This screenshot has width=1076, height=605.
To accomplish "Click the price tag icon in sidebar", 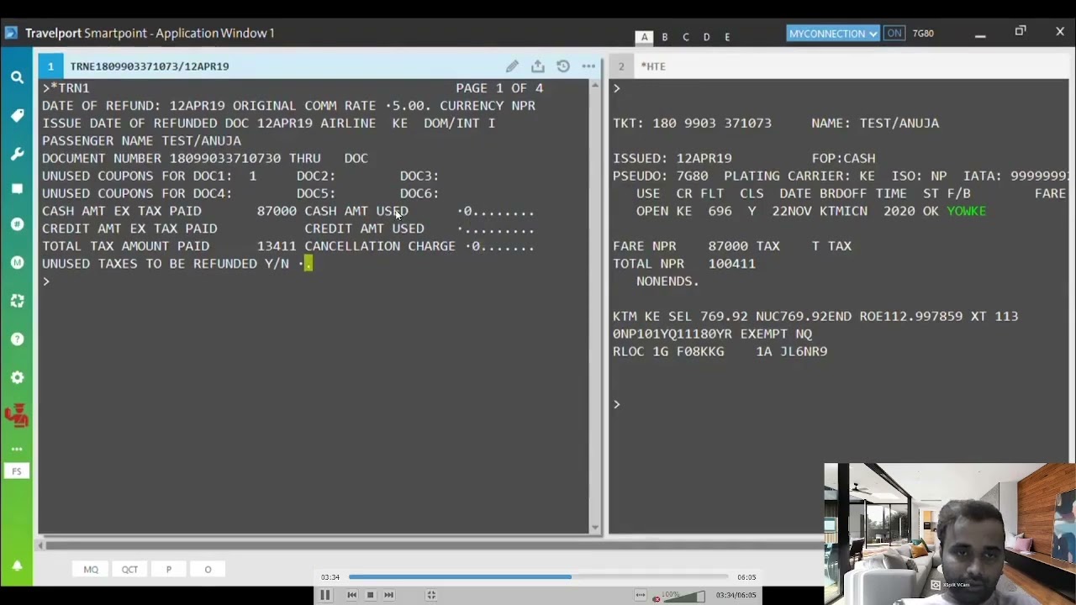I will click(17, 116).
